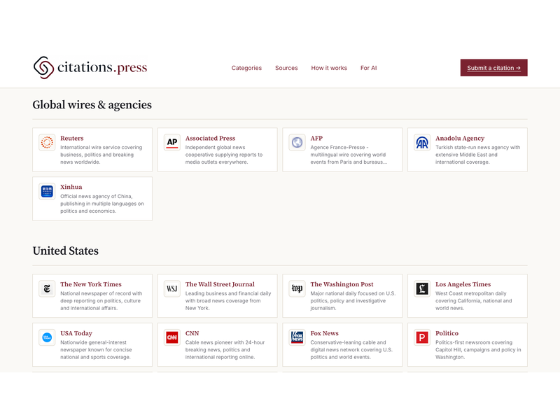This screenshot has width=560, height=420.
Task: Select the Fox News icon
Action: click(297, 337)
